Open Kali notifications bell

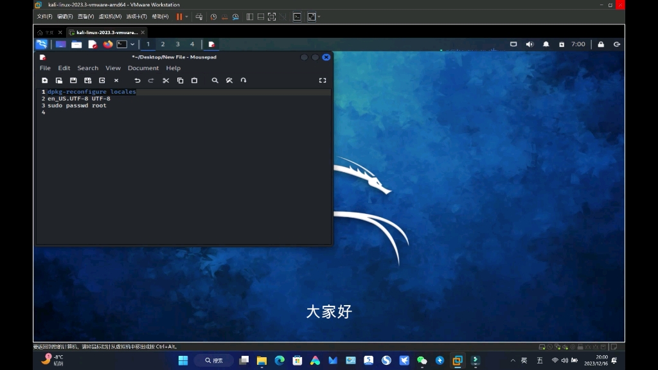[546, 44]
